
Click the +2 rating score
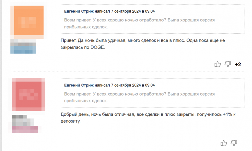pyautogui.click(x=238, y=65)
